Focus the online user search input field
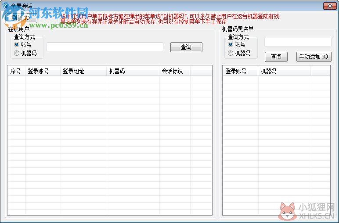 [105, 47]
